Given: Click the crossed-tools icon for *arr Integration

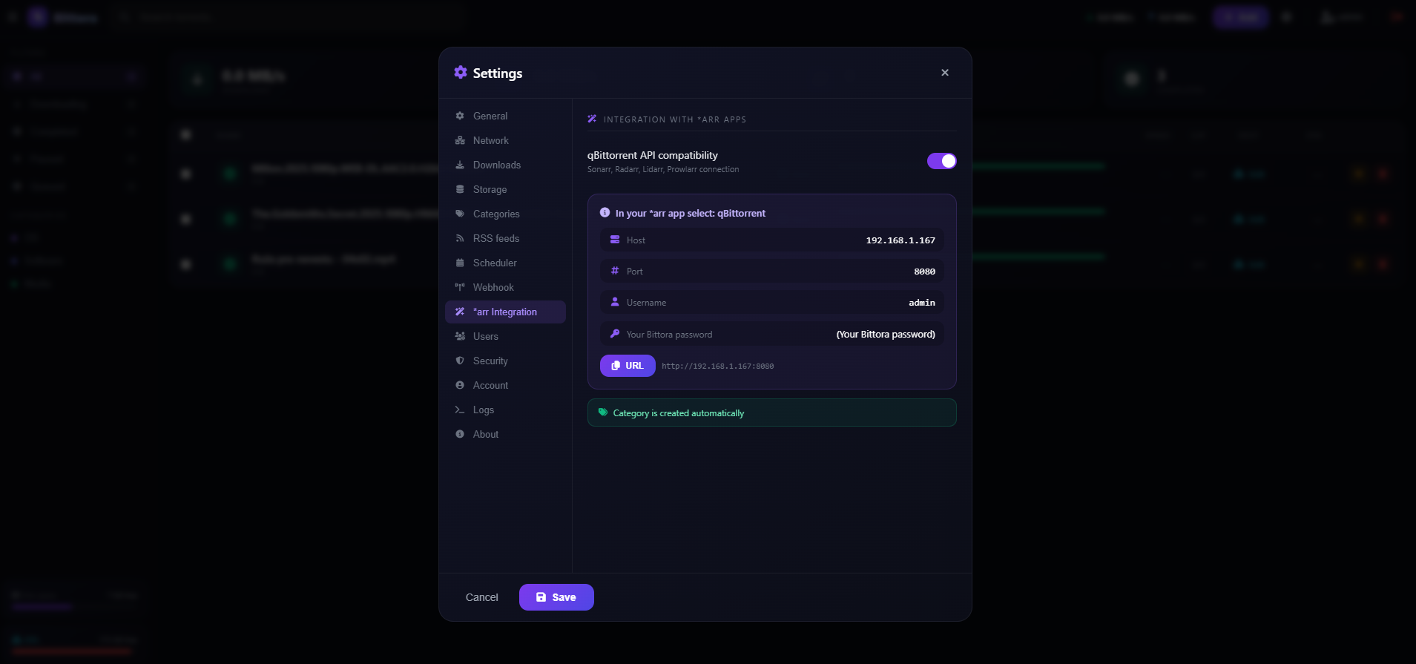Looking at the screenshot, I should point(460,312).
